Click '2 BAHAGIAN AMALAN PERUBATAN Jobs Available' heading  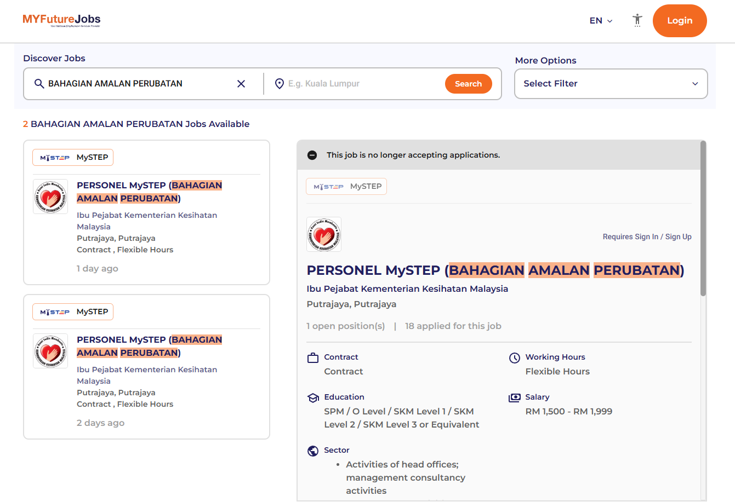pyautogui.click(x=136, y=124)
